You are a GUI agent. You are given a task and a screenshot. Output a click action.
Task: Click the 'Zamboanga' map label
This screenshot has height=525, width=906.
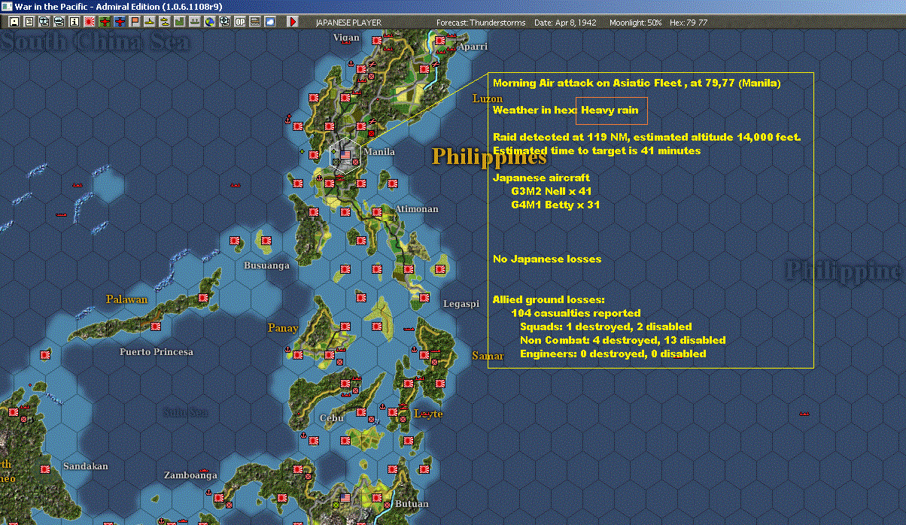pos(190,475)
